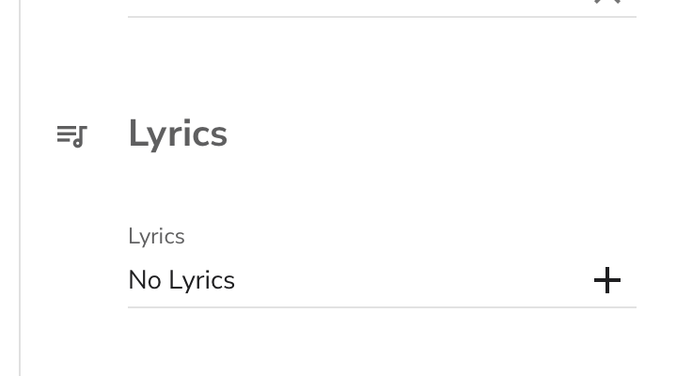
Task: Select the "No Lyrics" field value
Action: (x=181, y=280)
